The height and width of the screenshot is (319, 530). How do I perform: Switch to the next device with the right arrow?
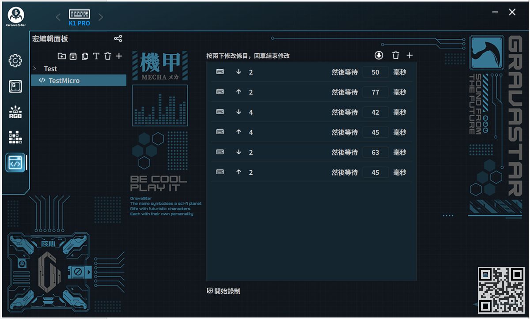[x=101, y=17]
